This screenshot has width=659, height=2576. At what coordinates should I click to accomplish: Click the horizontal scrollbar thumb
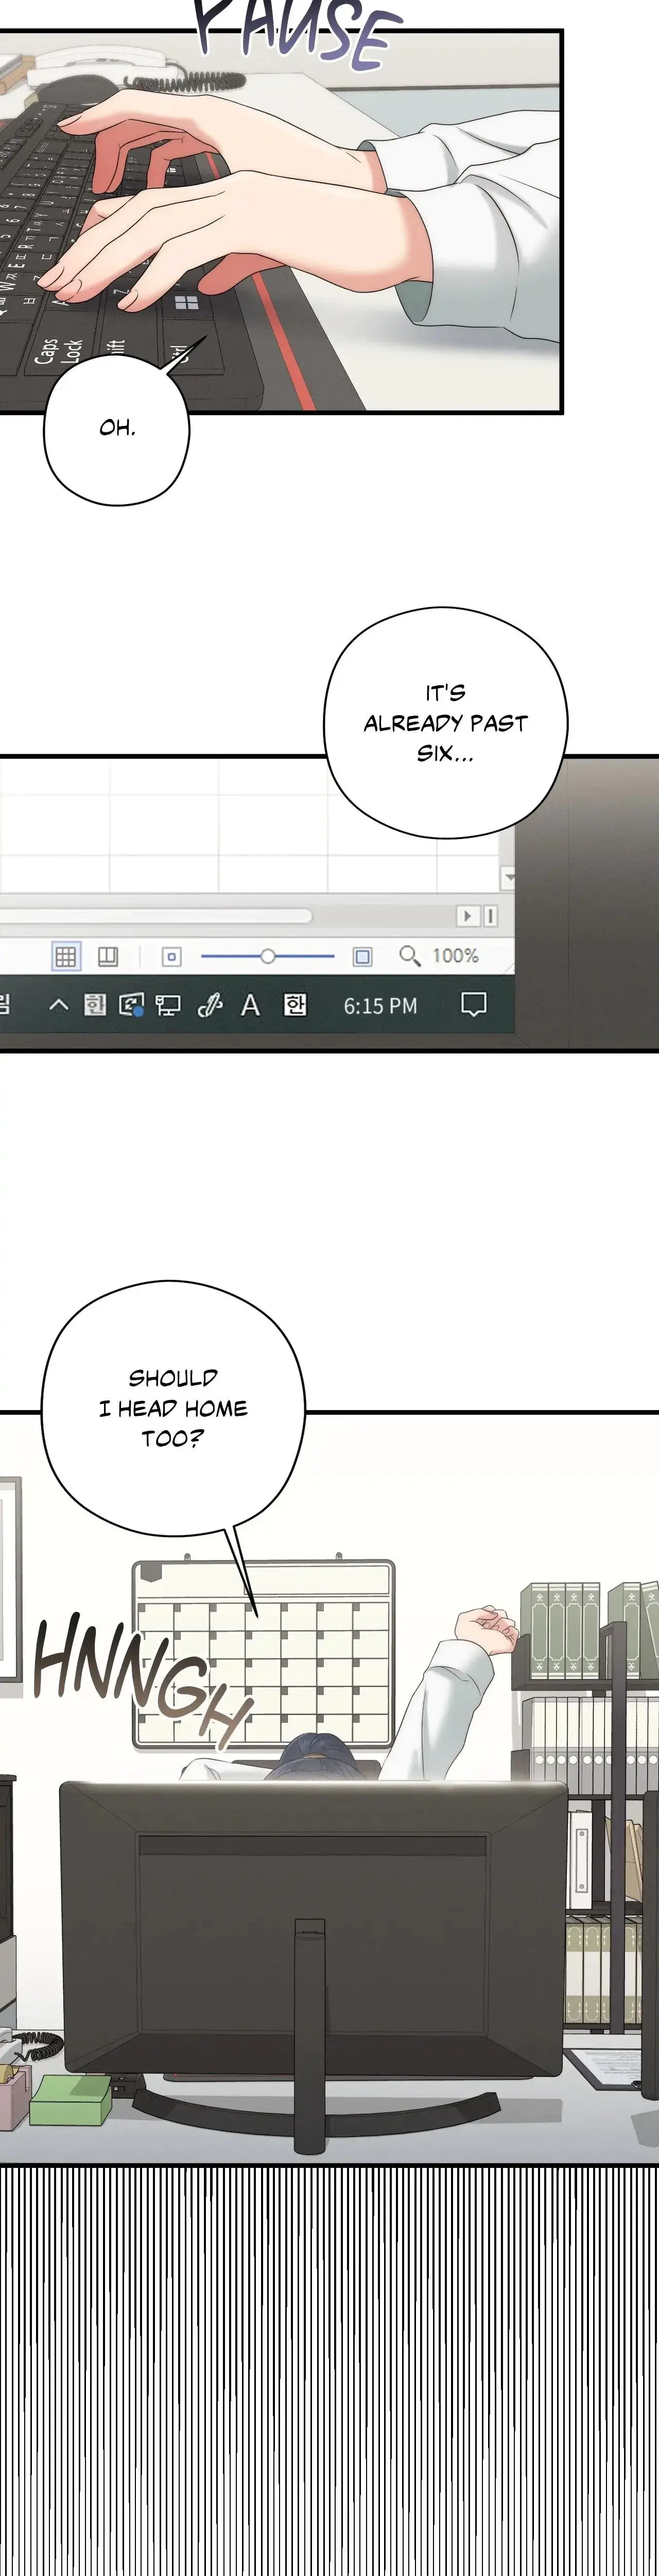pos(155,915)
